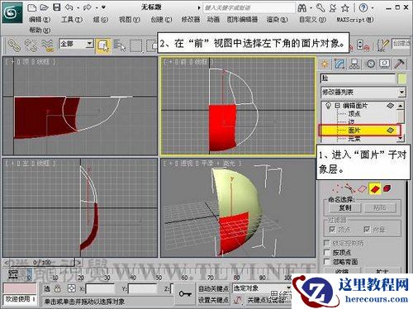The height and width of the screenshot is (309, 413).
Task: Click the time slider showing 0/100
Action: tap(42, 263)
